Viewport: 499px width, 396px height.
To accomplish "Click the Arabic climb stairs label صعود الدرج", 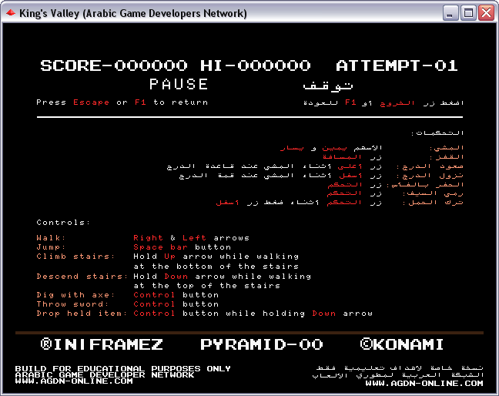I will point(430,166).
